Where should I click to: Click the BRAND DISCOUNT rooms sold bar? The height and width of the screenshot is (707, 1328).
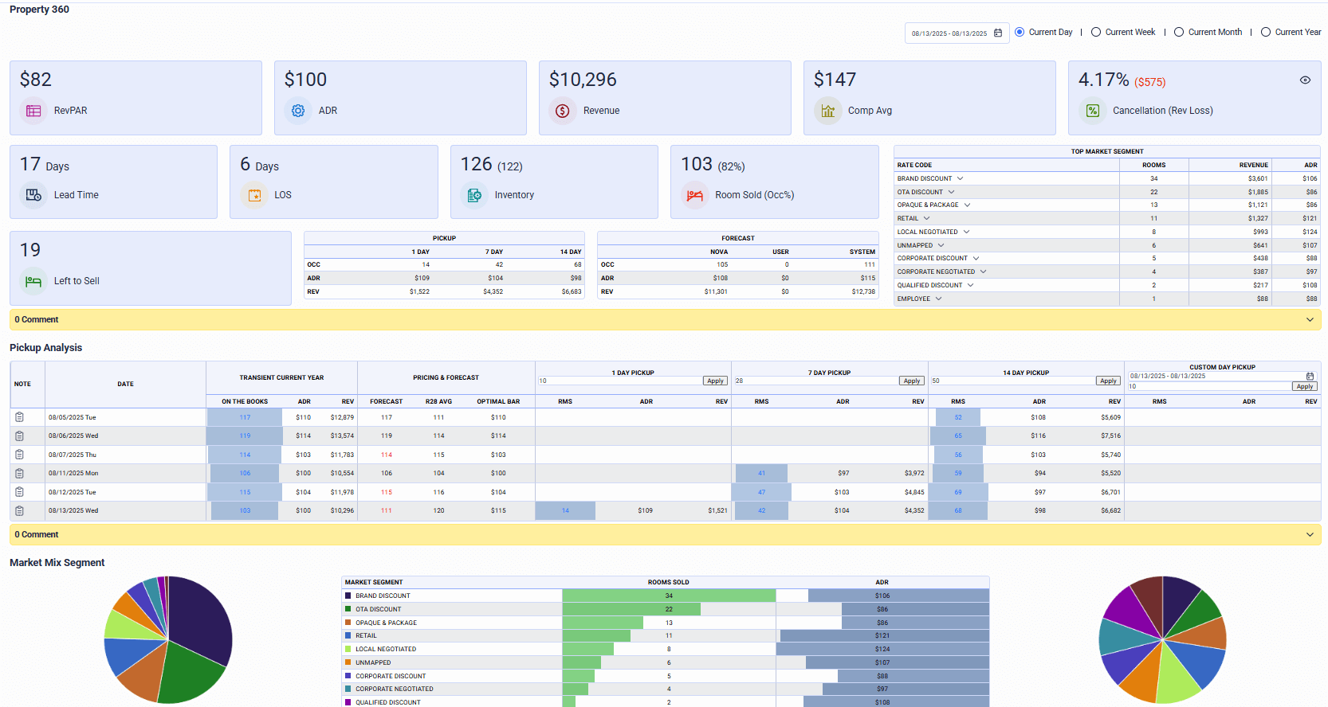click(x=669, y=596)
